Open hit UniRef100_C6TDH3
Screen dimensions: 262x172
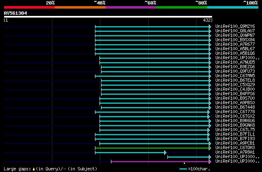(235, 148)
